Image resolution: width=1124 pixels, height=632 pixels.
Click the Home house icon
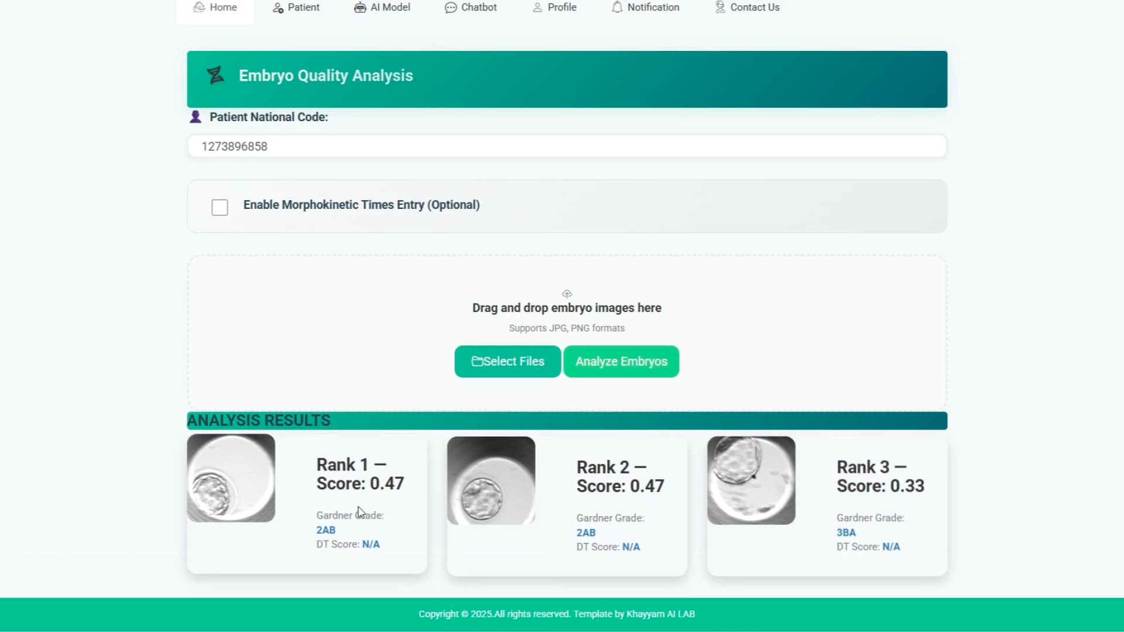[x=199, y=8]
